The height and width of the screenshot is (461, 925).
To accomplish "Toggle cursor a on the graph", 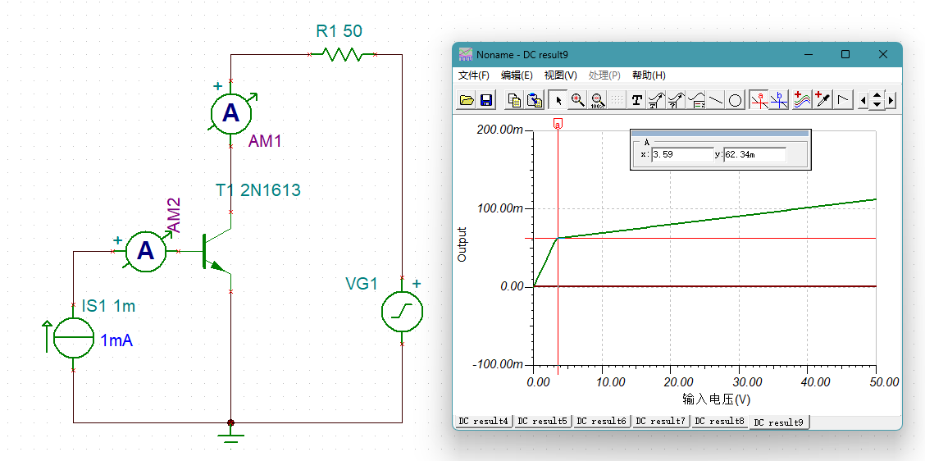I will [759, 100].
